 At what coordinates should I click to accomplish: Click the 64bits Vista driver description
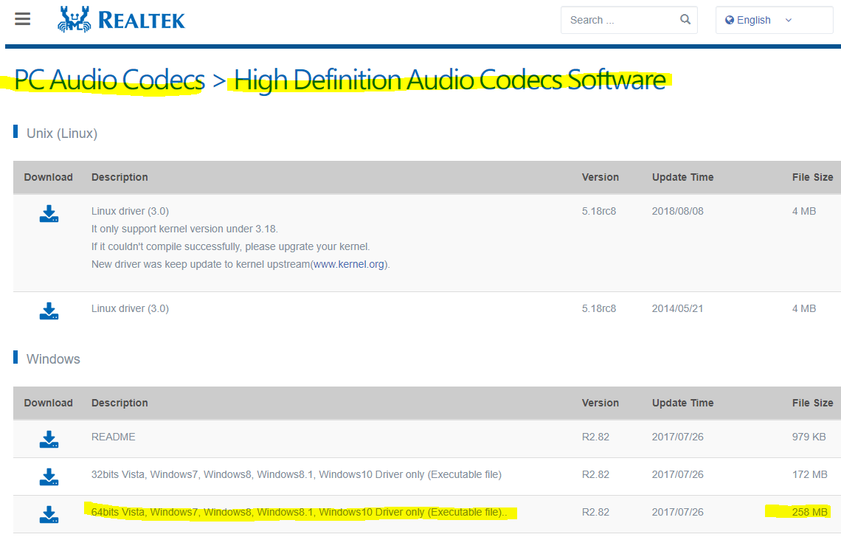click(x=299, y=512)
